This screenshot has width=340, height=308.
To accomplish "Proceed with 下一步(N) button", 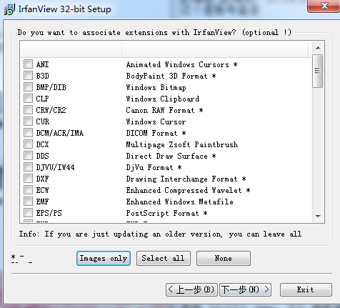I will [x=245, y=289].
